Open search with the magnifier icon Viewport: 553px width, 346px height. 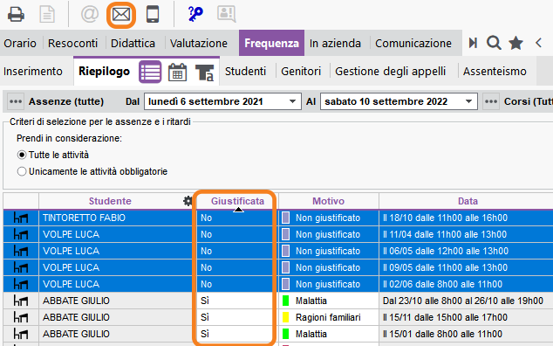(494, 43)
